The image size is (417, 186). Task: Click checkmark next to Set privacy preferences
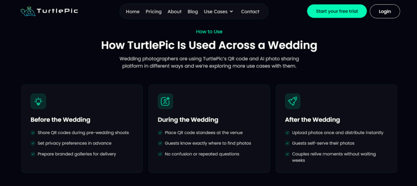[x=33, y=143]
